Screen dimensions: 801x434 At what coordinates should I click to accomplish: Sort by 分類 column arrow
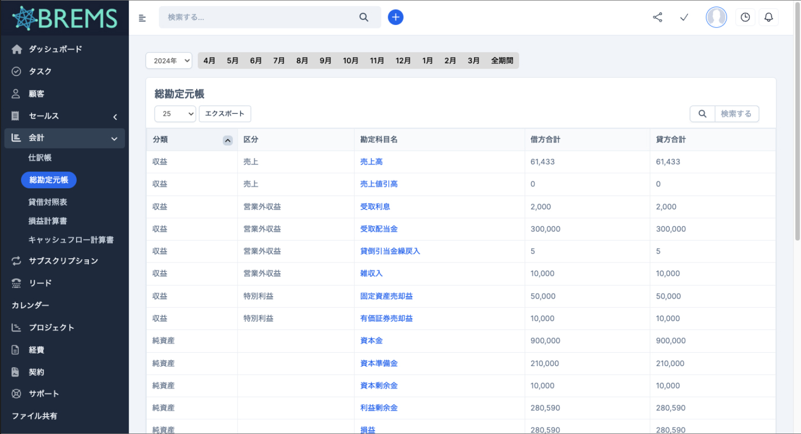[228, 140]
